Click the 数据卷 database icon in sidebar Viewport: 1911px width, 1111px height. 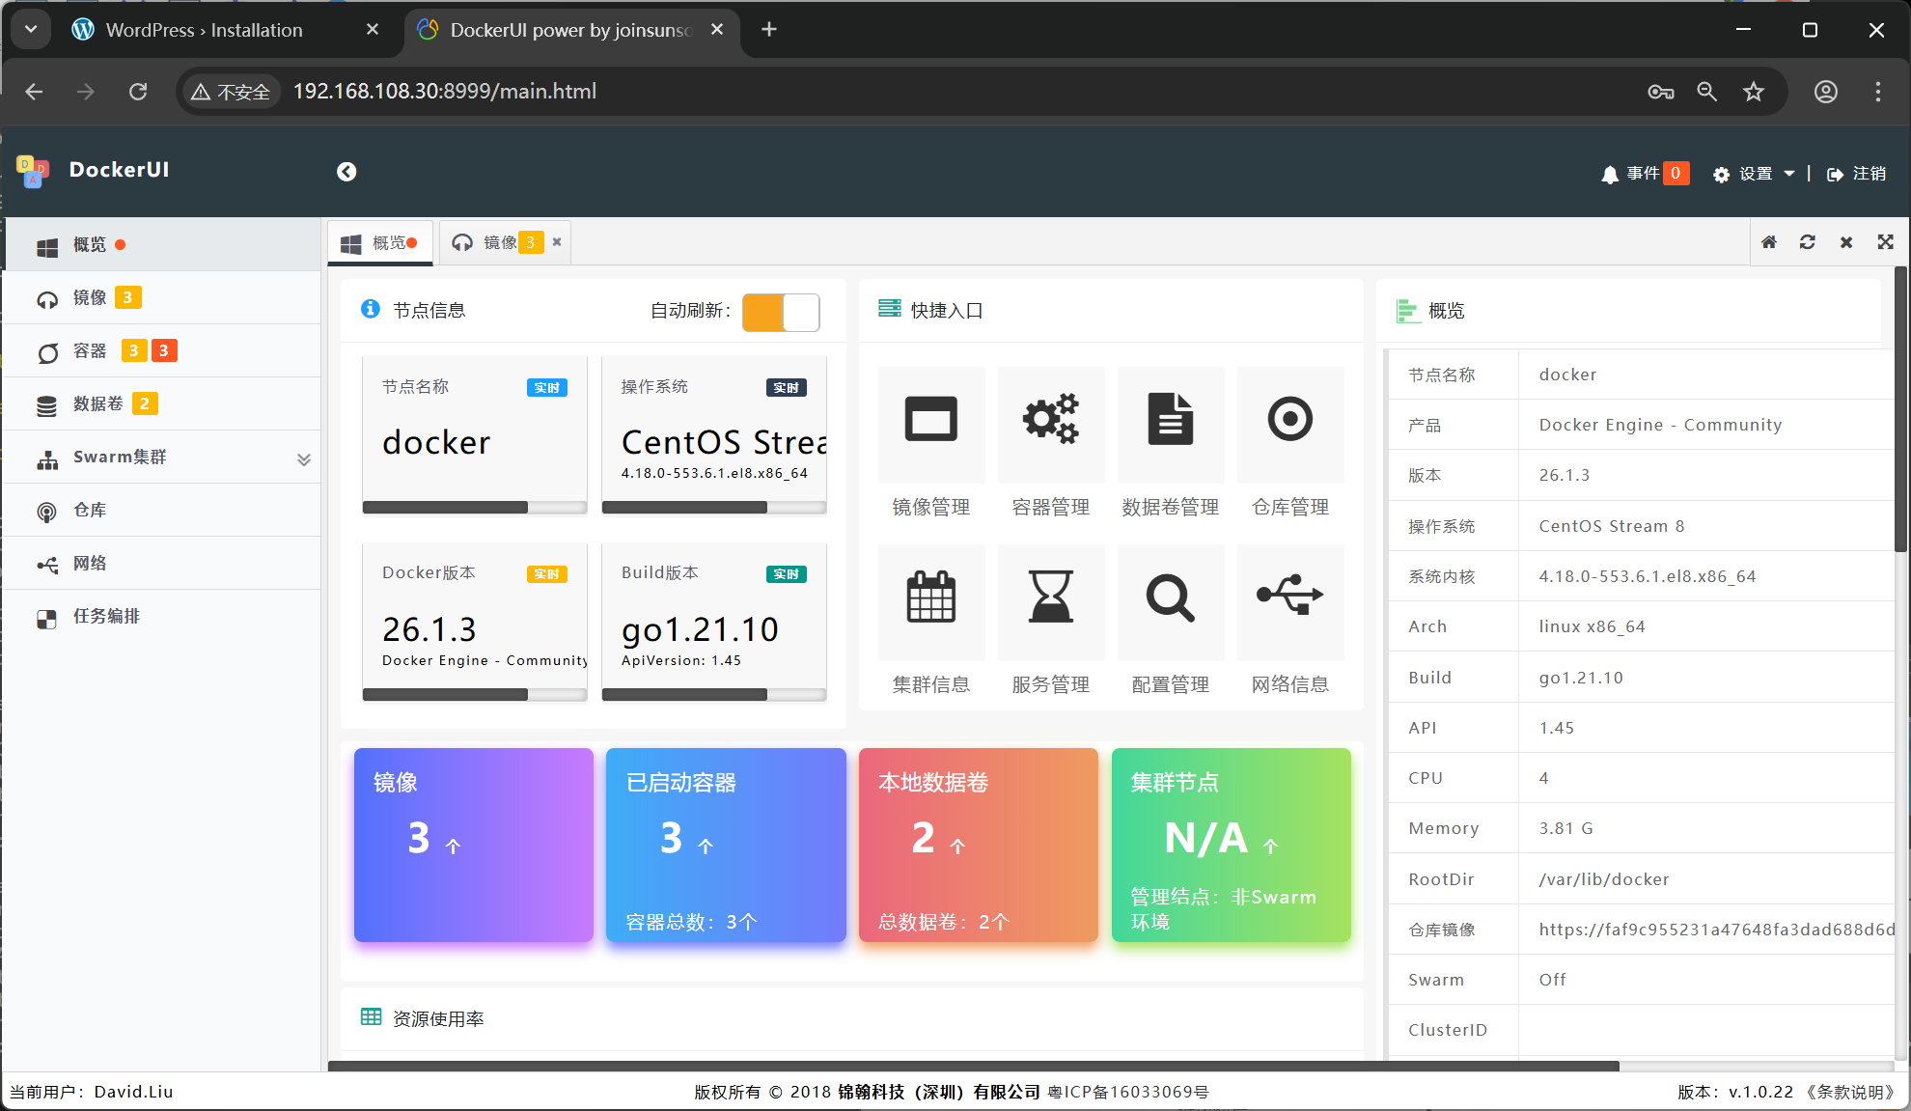[46, 405]
